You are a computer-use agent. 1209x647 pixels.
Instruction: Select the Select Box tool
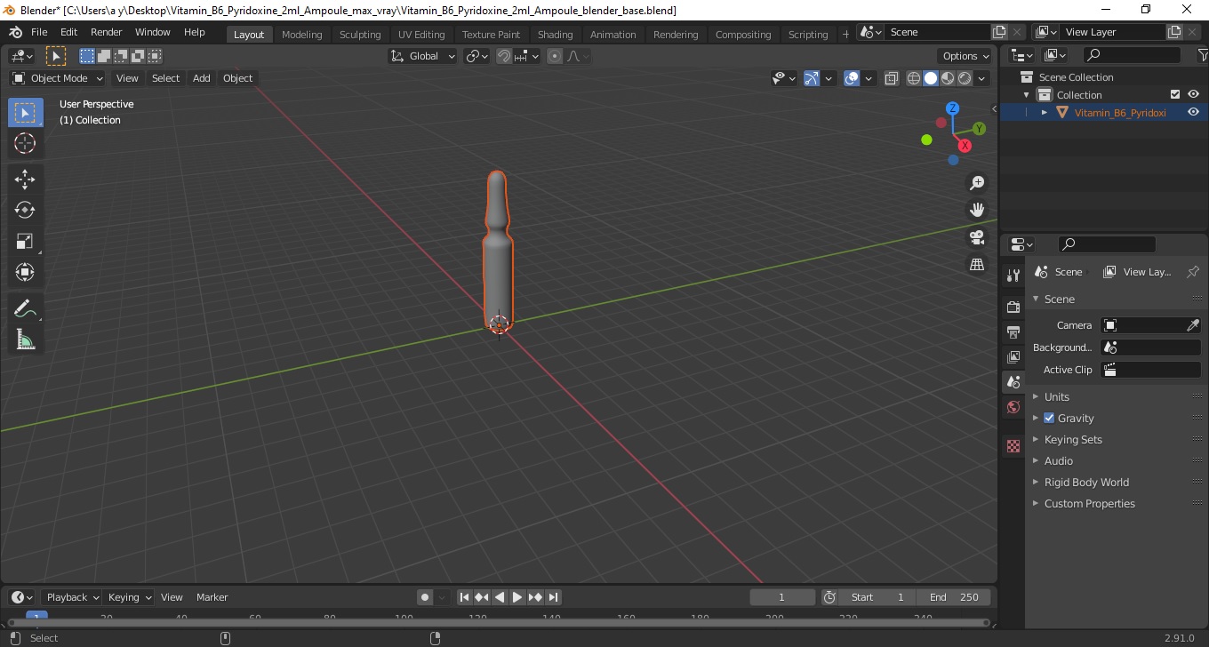click(x=25, y=113)
